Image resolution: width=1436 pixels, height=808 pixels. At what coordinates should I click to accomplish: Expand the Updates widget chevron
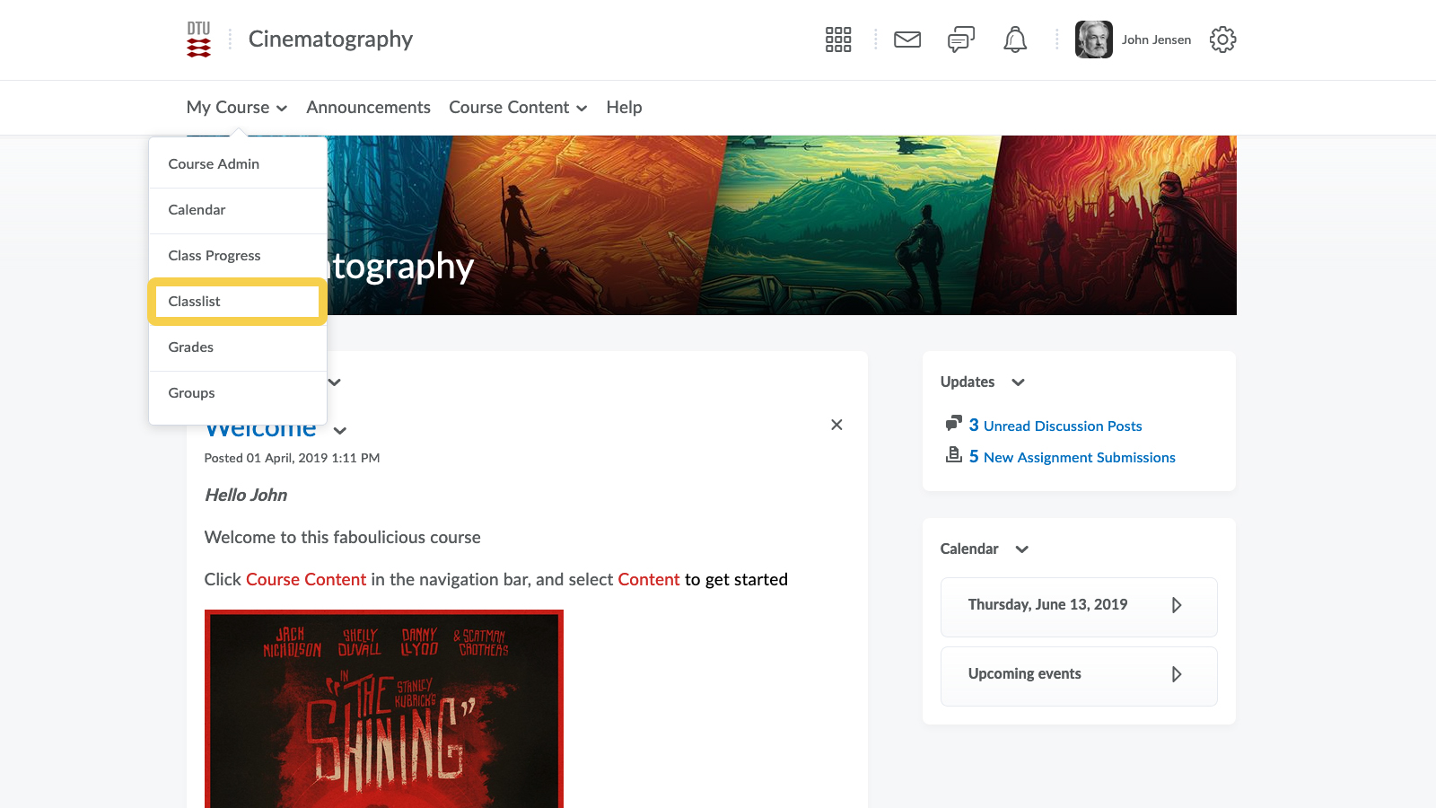[x=1018, y=382]
